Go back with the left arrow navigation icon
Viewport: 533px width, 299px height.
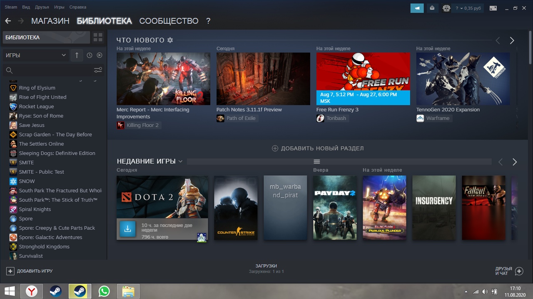8,21
